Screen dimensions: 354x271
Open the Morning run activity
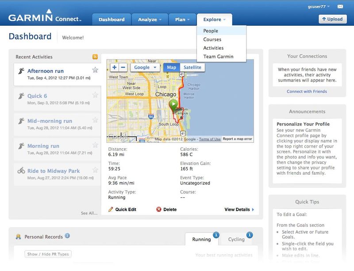(58, 149)
